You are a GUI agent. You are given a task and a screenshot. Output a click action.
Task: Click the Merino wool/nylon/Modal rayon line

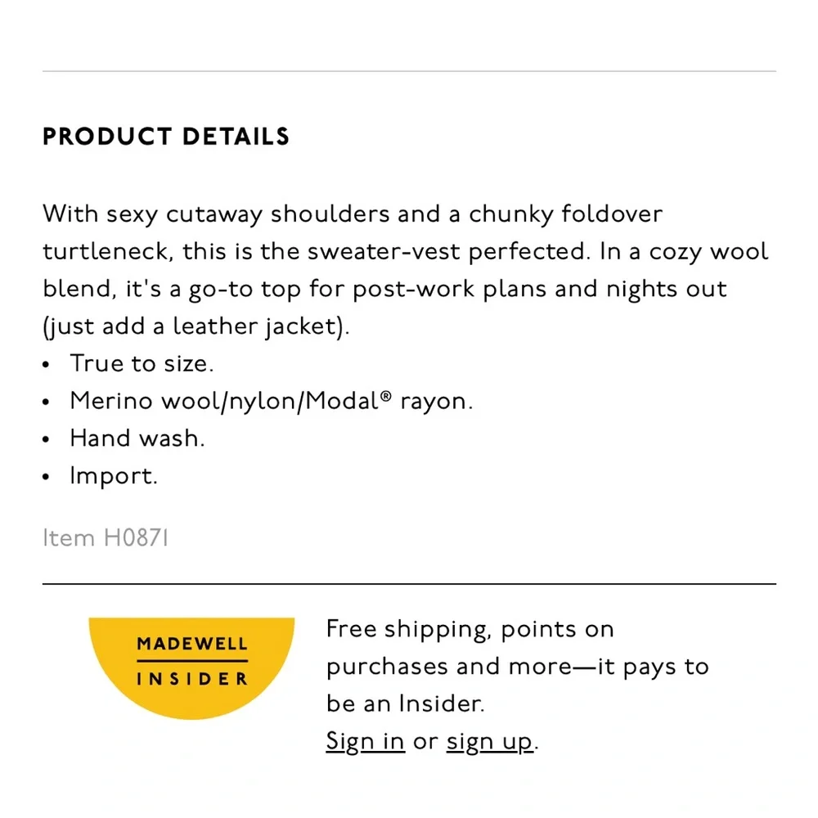tap(270, 401)
